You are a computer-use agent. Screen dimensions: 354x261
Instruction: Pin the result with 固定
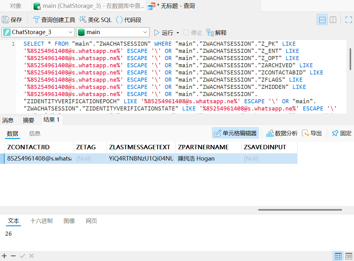tap(341, 133)
